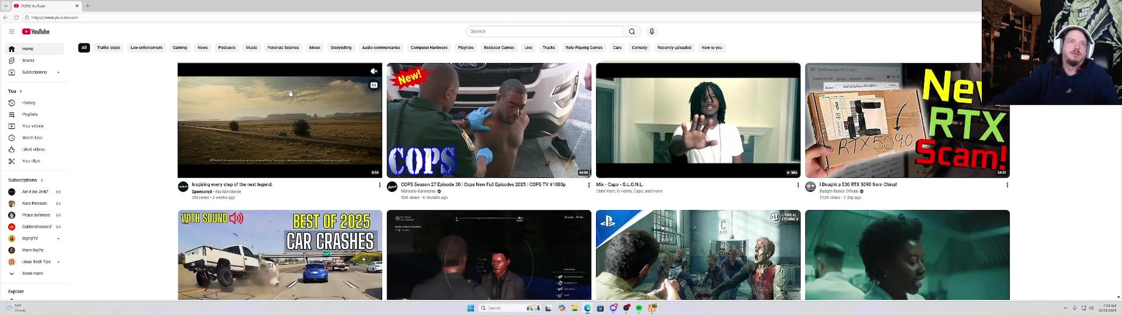Start voice search with microphone icon
The image size is (1122, 315).
[x=652, y=31]
